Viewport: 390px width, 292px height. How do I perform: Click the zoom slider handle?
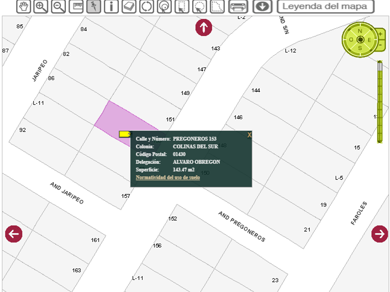(380, 66)
